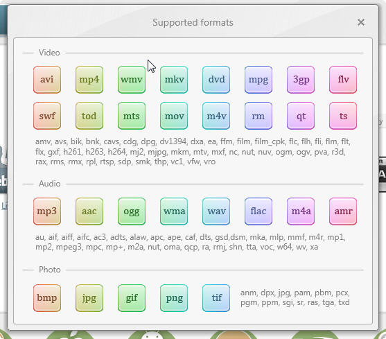Click the amr audio format icon
Viewport: 386px width, 339px height.
pos(343,211)
